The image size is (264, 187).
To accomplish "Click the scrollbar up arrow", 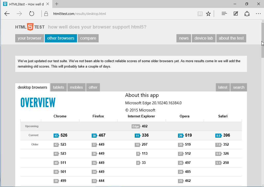I will click(x=263, y=21).
